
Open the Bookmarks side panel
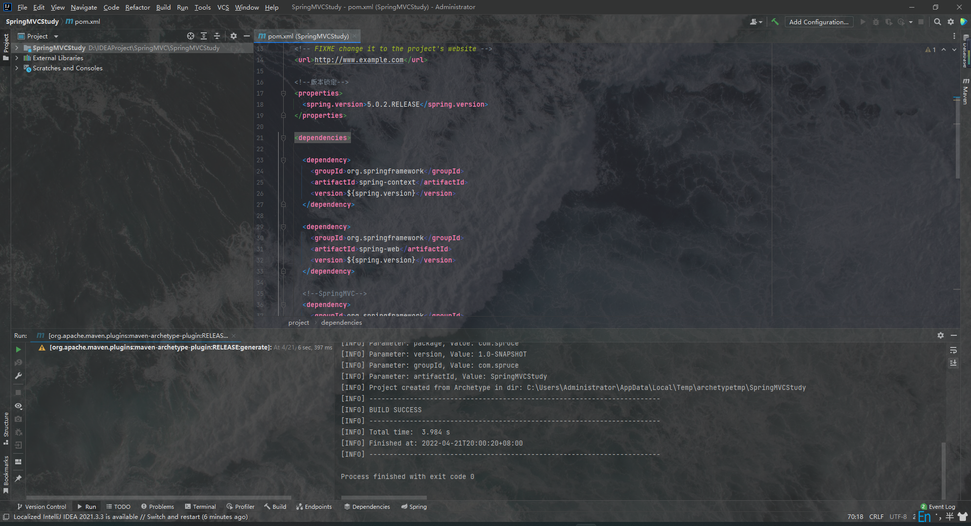6,474
